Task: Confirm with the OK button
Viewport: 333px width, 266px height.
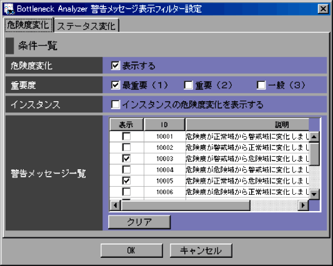Action: 132,250
